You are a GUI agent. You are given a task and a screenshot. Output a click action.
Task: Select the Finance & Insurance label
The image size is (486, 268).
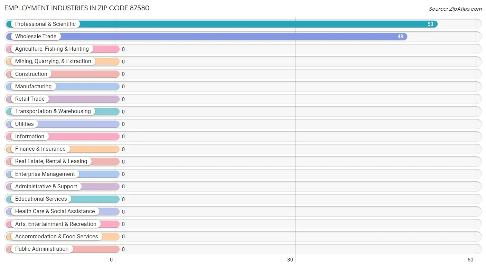click(x=40, y=149)
